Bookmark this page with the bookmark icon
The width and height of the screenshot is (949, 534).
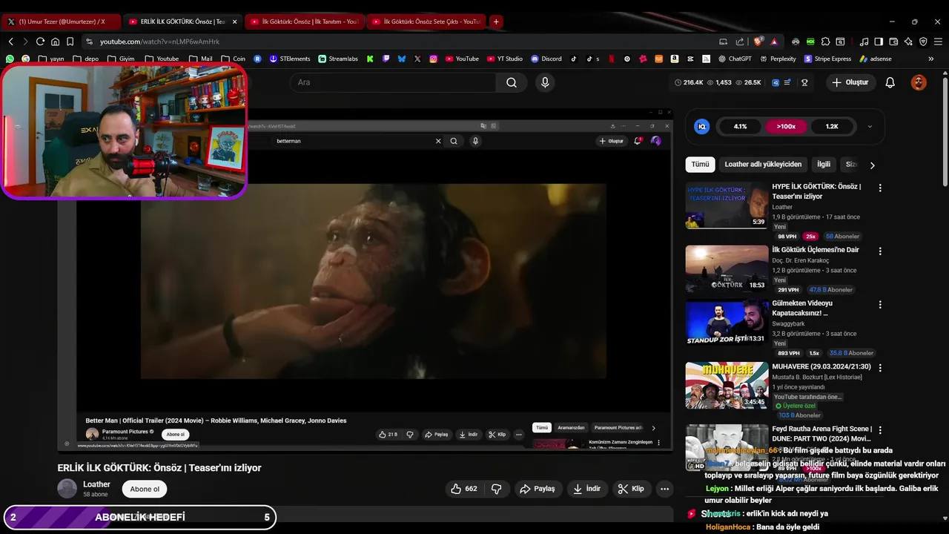coord(70,42)
